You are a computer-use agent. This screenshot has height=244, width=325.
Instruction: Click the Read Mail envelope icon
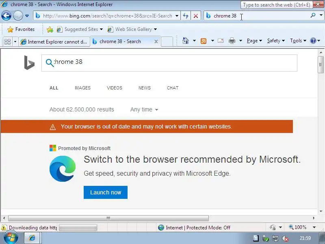tap(221, 41)
